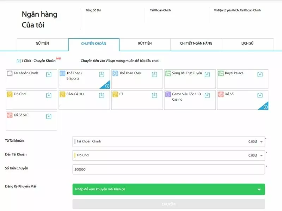
Task: Click the transfer icon on Thể Thao CMD card
Action: click(x=154, y=74)
